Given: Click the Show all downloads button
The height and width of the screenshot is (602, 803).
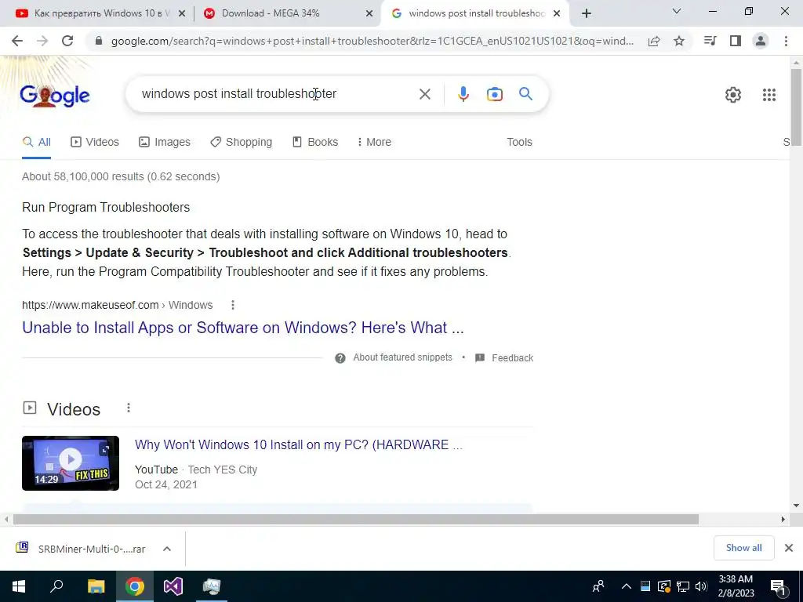Looking at the screenshot, I should [x=743, y=548].
